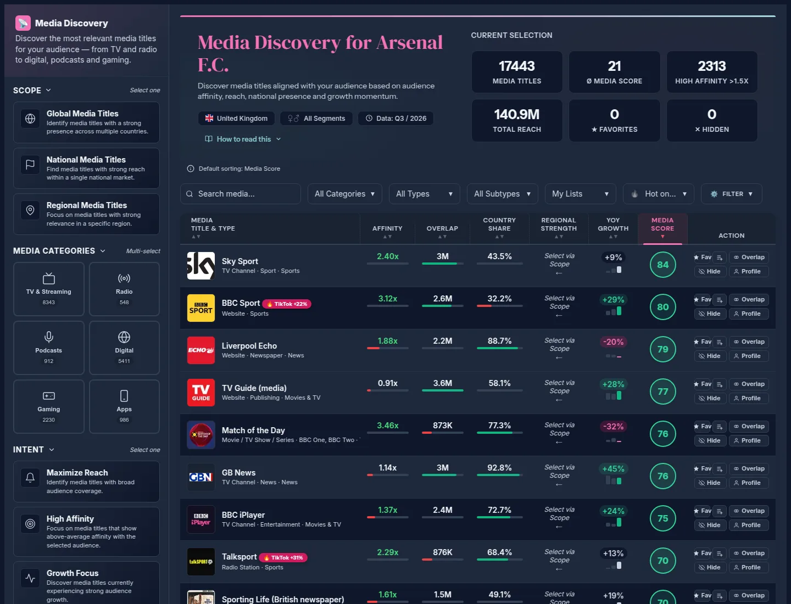Select the Gaming category tile
The width and height of the screenshot is (791, 604).
tap(49, 406)
